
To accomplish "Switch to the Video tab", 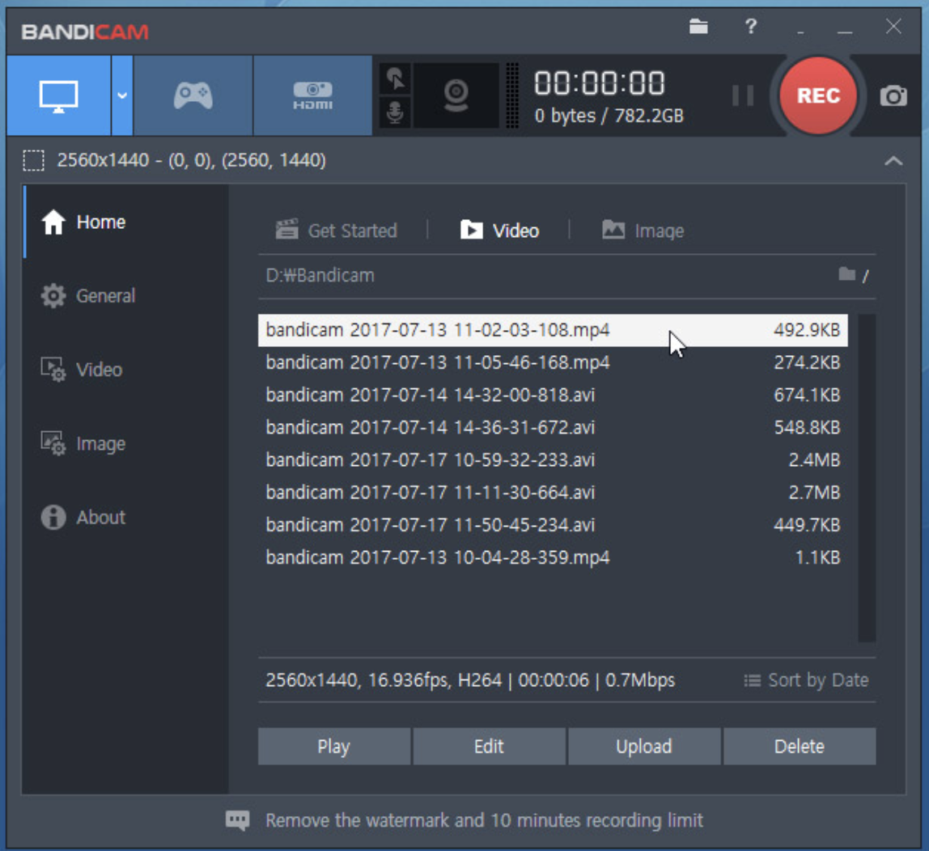I will [499, 231].
